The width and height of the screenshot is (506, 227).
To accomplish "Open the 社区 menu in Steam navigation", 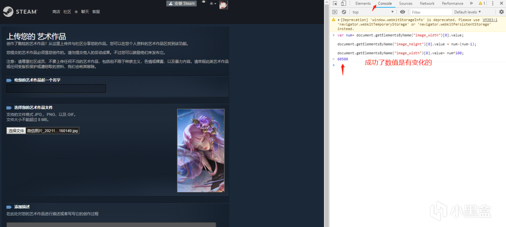I will click(x=67, y=11).
